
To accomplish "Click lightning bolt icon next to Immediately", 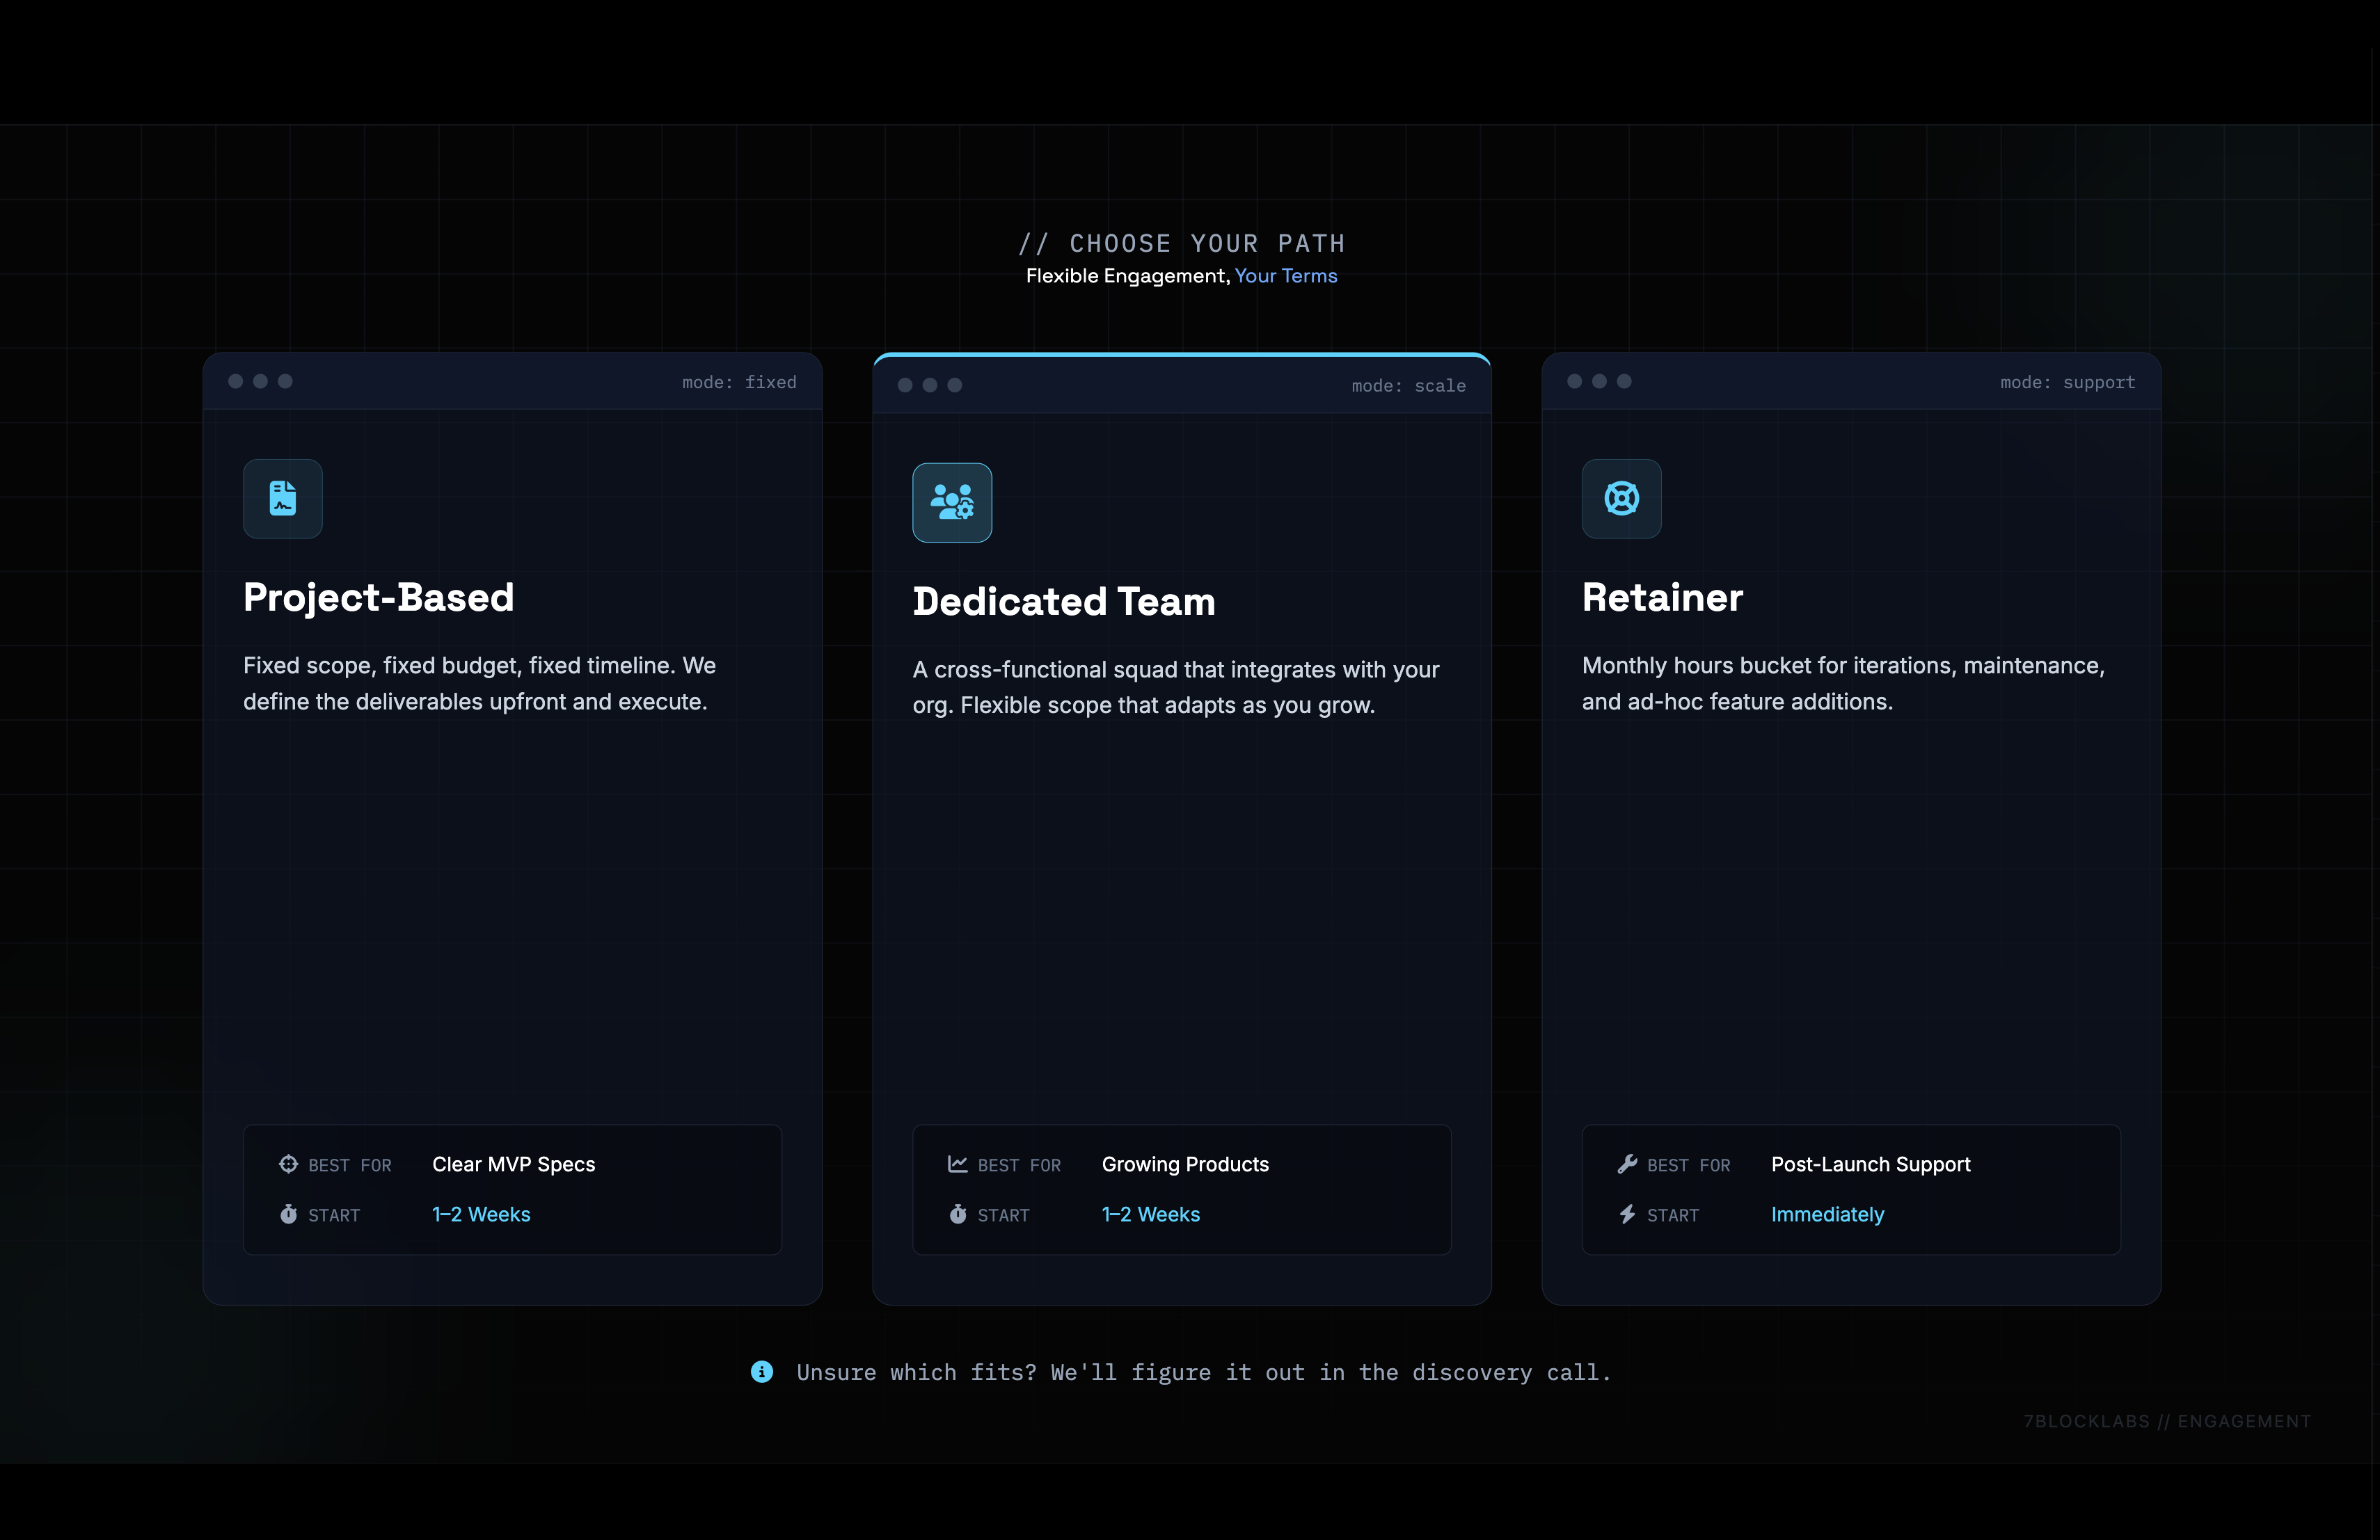I will [1627, 1214].
